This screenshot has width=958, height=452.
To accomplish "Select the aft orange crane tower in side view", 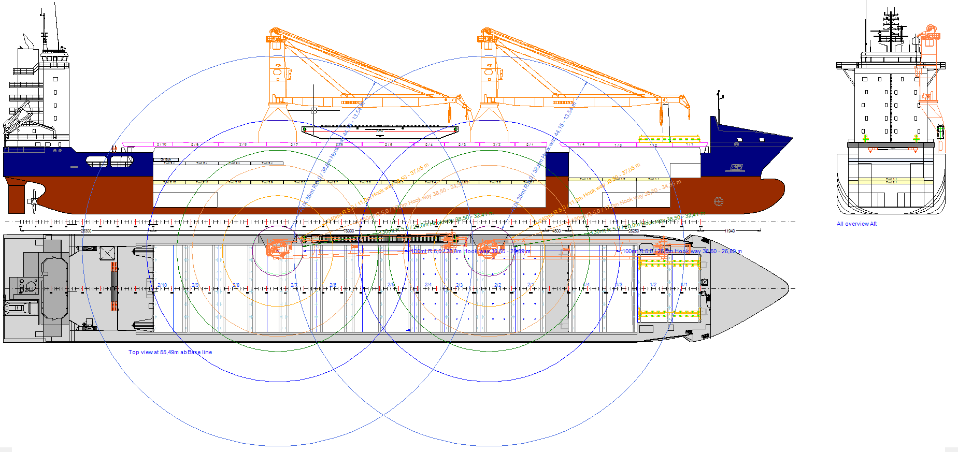I will pyautogui.click(x=278, y=72).
